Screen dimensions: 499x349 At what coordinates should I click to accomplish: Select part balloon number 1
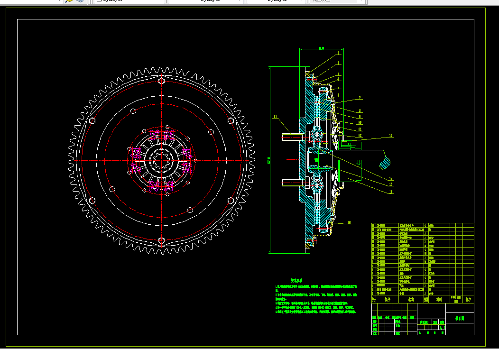tap(338, 53)
